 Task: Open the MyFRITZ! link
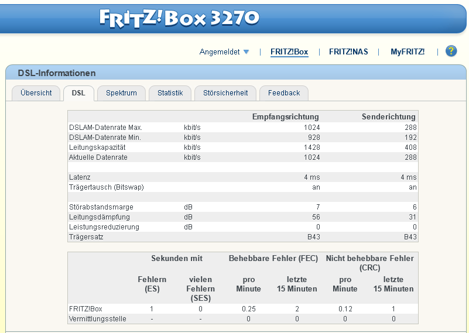(x=408, y=52)
